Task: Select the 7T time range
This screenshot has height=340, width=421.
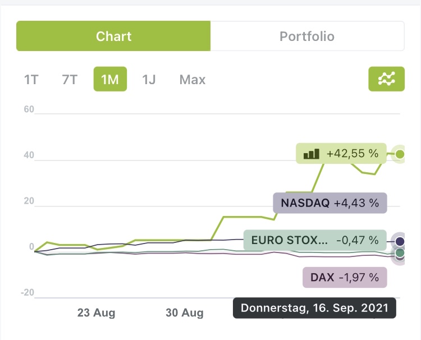Action: pyautogui.click(x=70, y=79)
